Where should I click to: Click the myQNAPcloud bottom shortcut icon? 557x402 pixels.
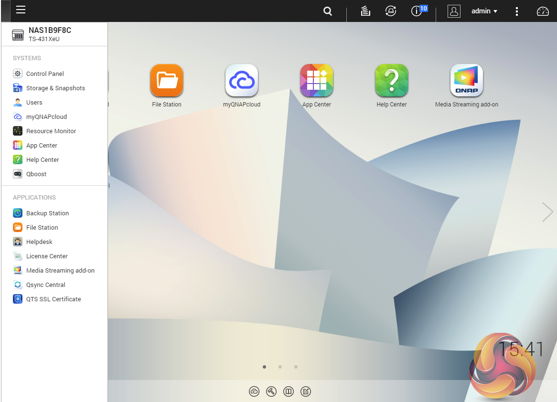[x=254, y=391]
